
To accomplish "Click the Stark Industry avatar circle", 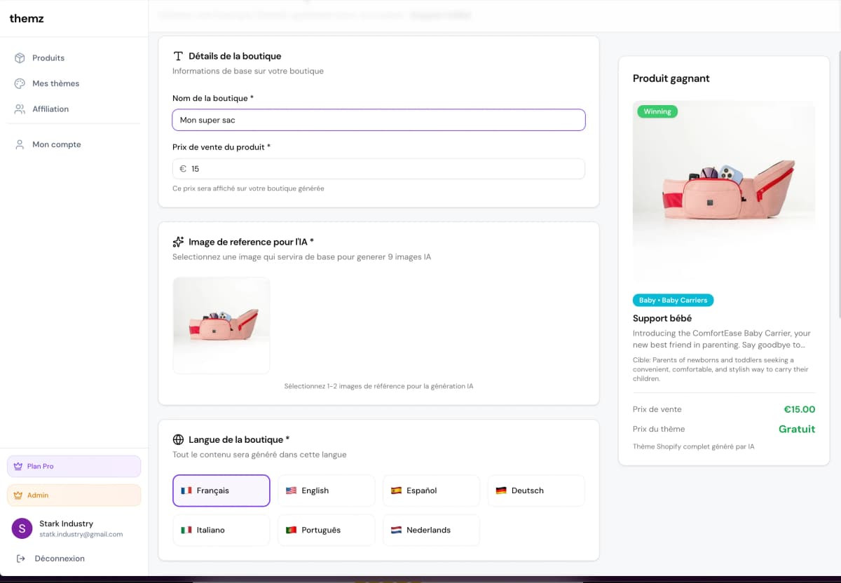I will (22, 529).
